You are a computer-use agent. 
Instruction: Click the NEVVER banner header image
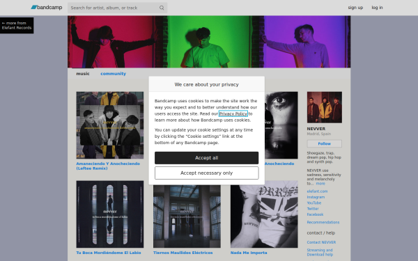tap(209, 42)
